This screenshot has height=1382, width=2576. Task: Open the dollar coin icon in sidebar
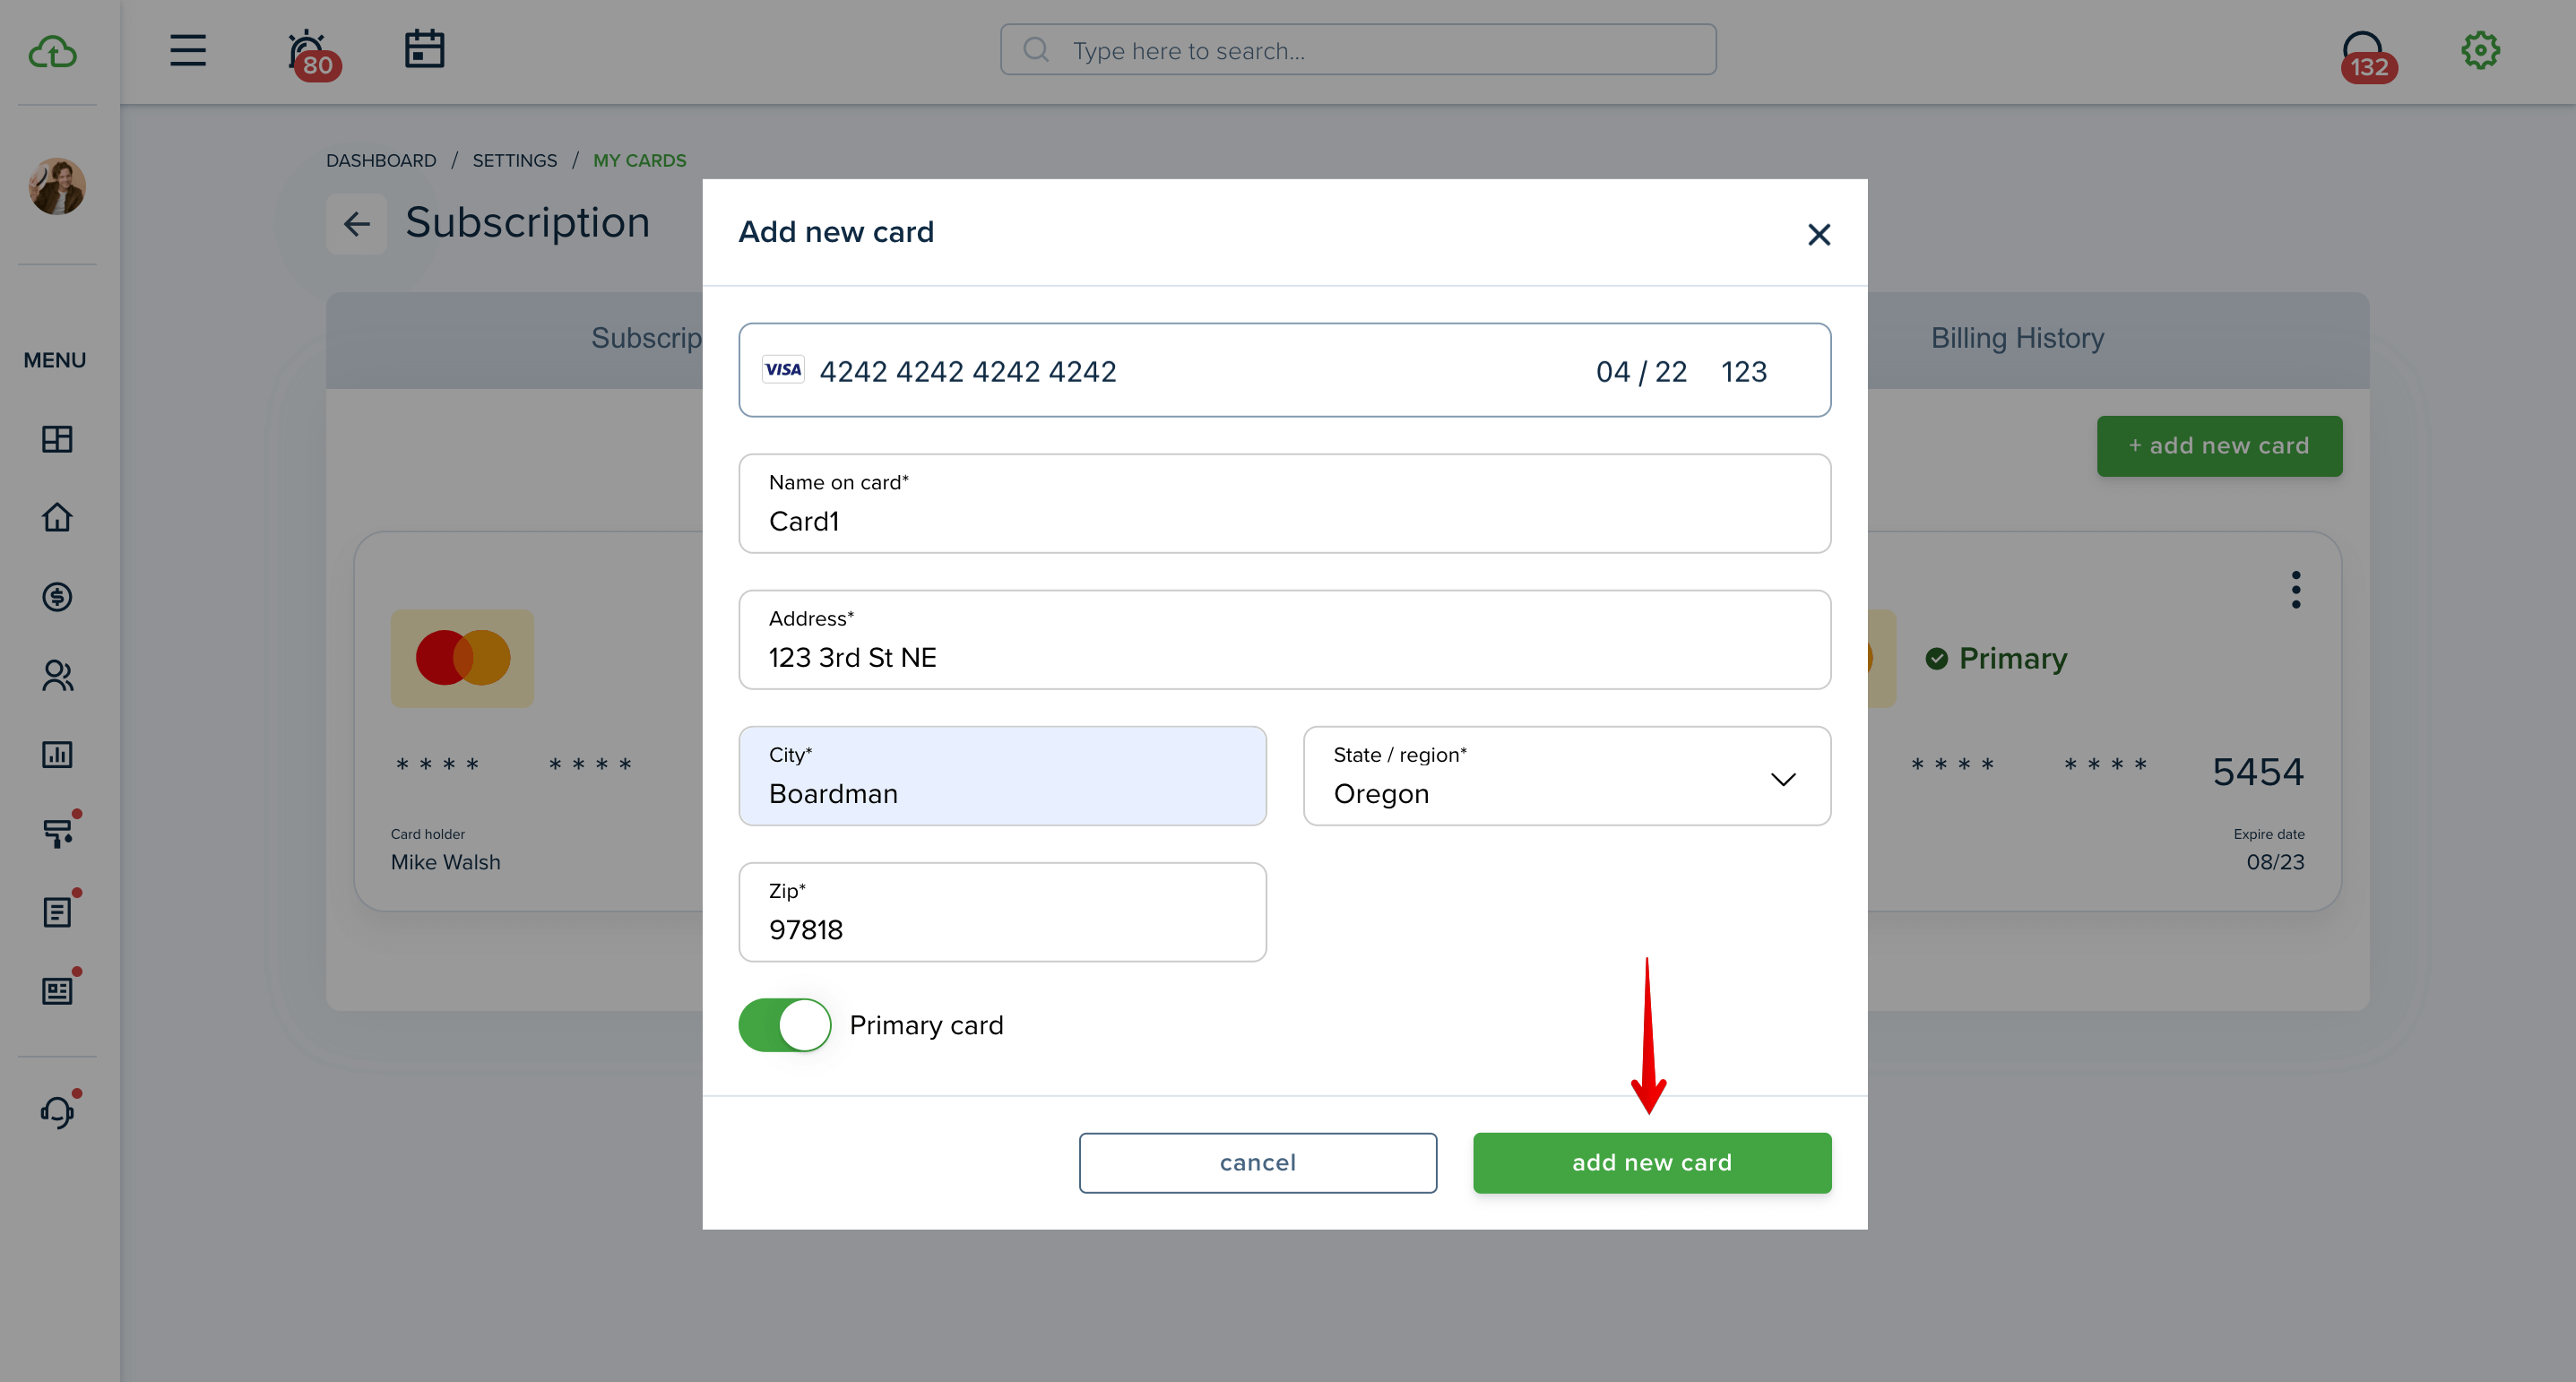click(57, 597)
